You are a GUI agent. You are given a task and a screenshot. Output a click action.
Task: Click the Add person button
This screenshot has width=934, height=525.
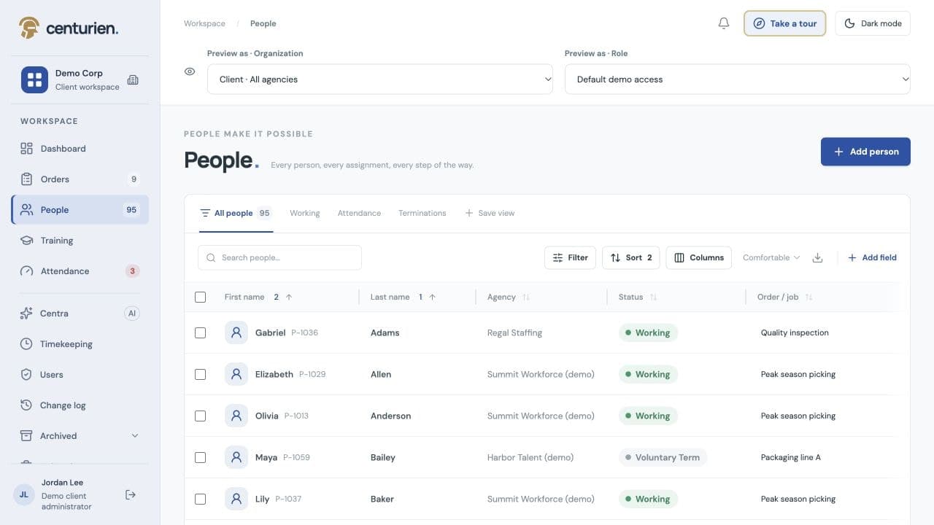[x=865, y=152]
